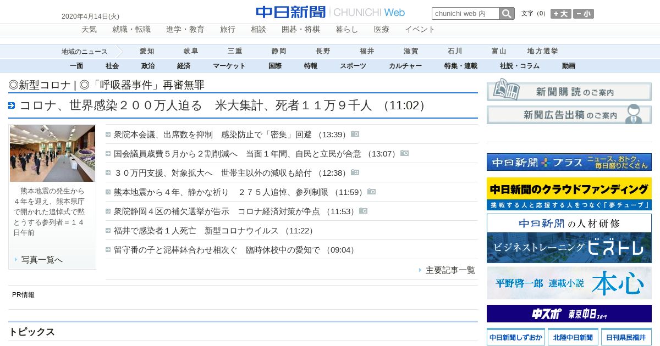Click camera icon beside 衆院本会議 headline
The height and width of the screenshot is (346, 660).
(x=355, y=134)
